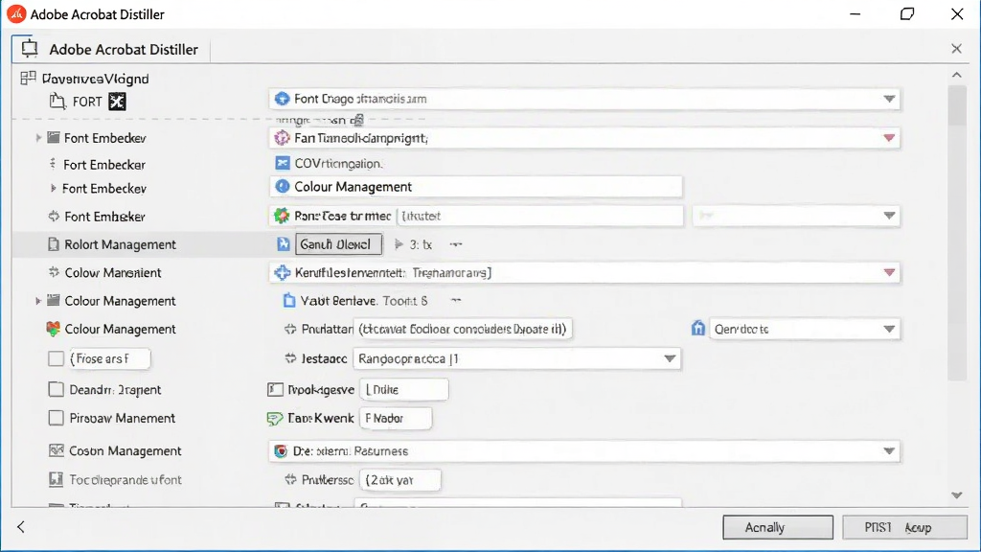The image size is (981, 552).
Task: Open the dropdown right of Pane Tese field
Action: 796,216
